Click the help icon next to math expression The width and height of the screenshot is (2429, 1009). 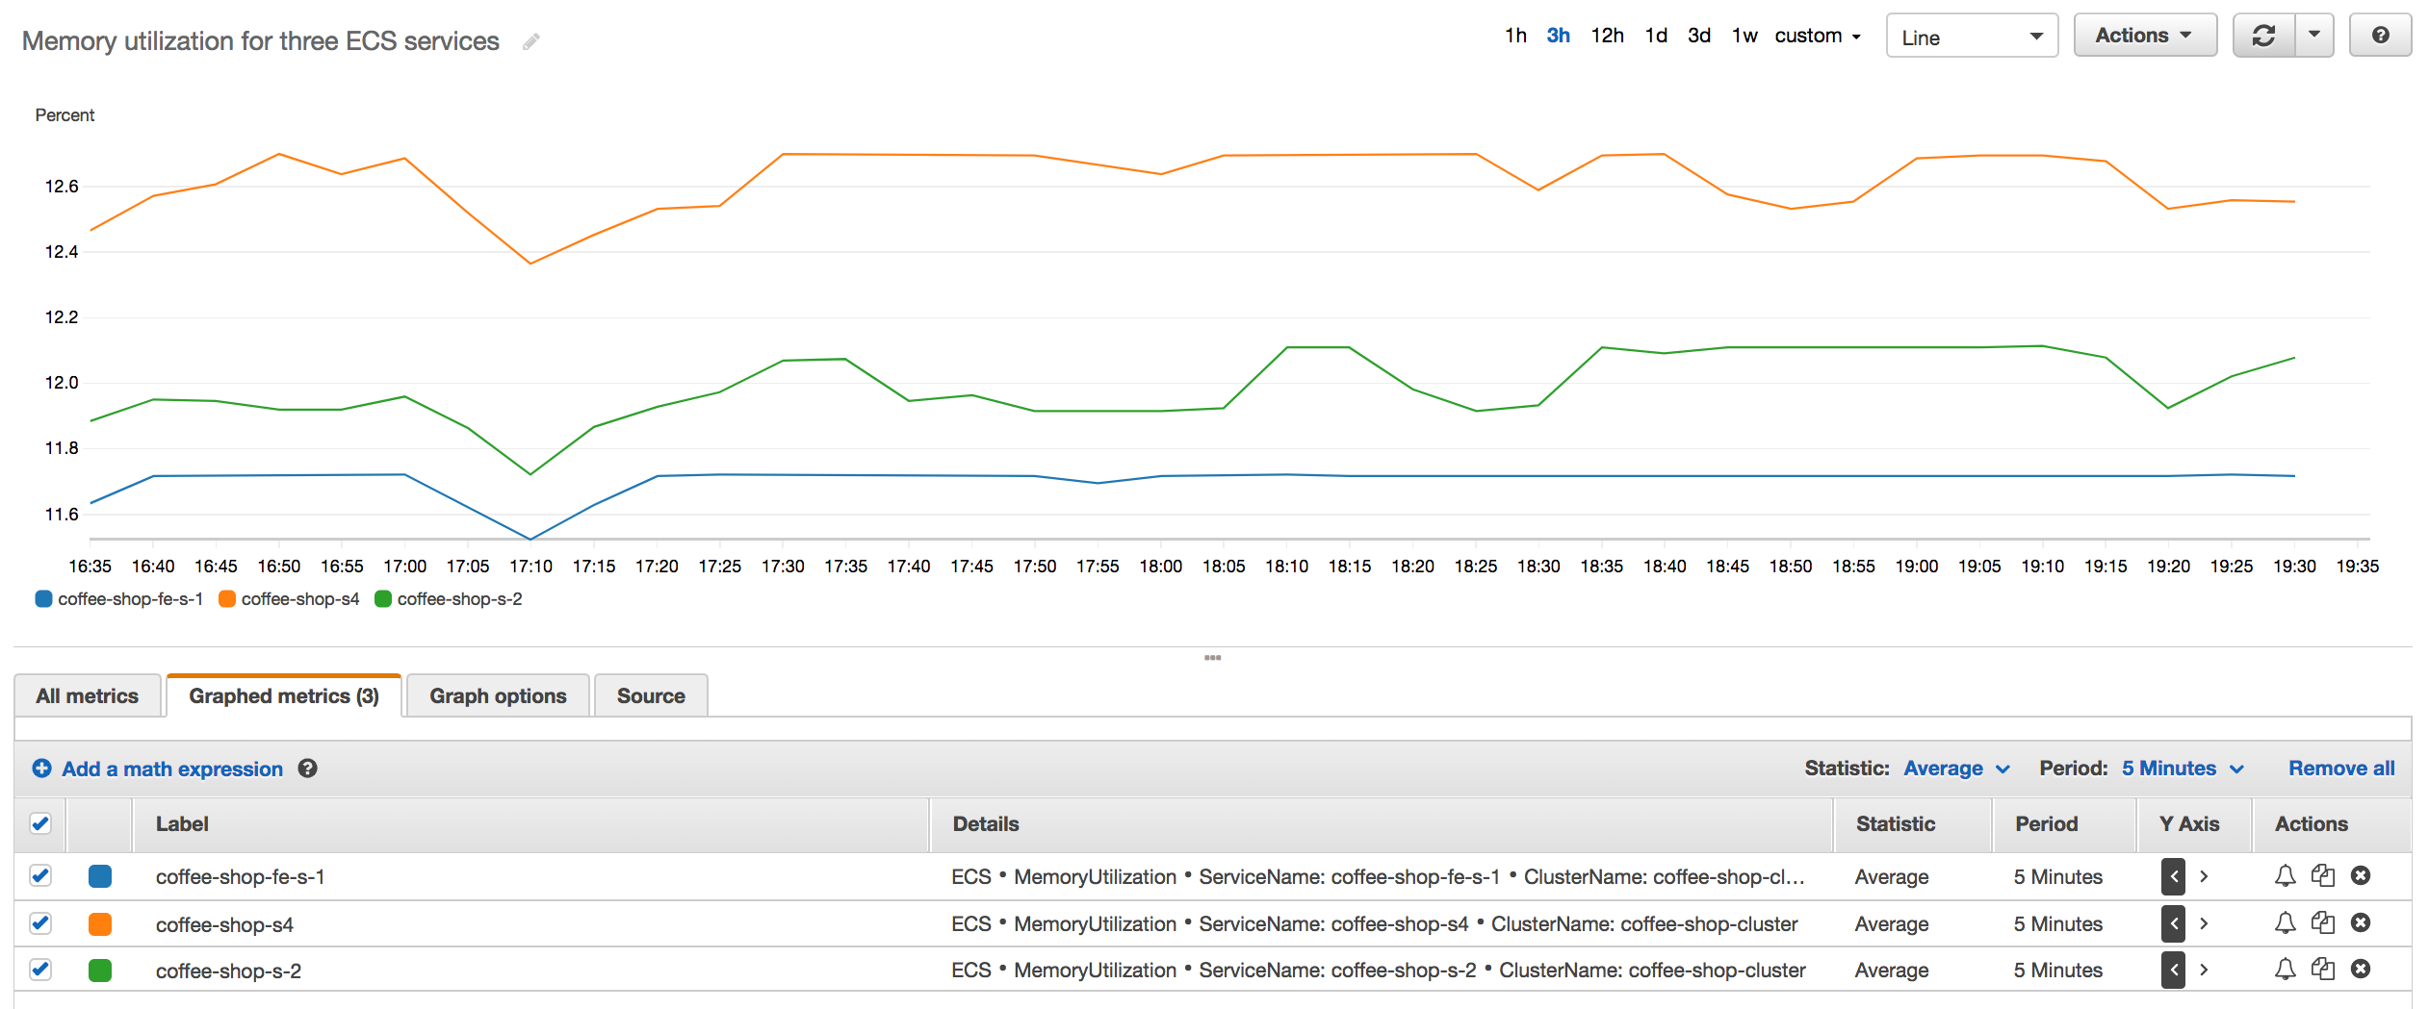(x=307, y=769)
